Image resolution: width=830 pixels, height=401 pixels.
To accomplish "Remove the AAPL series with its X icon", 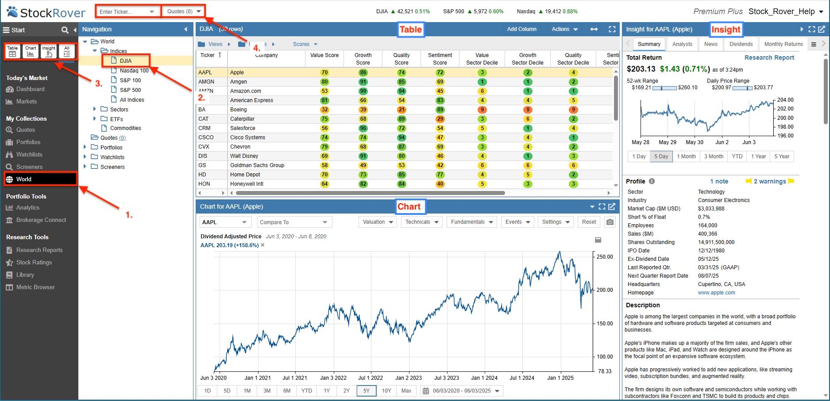I will 263,245.
